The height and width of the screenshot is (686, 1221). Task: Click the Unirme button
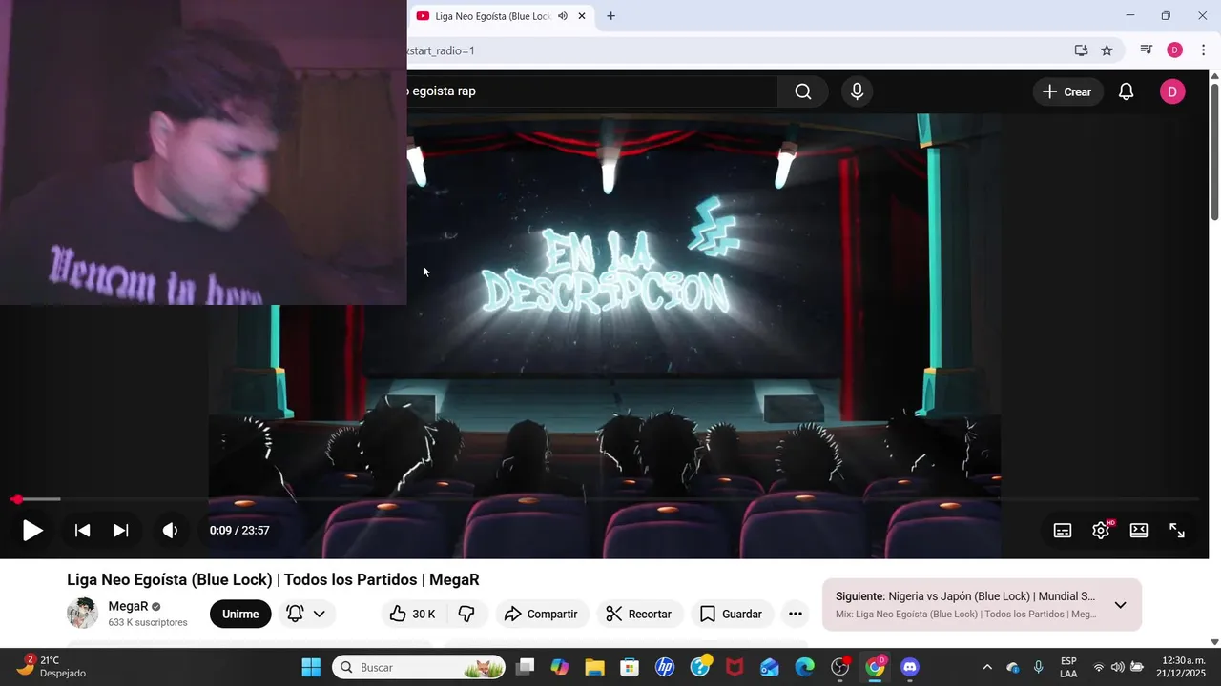[240, 614]
